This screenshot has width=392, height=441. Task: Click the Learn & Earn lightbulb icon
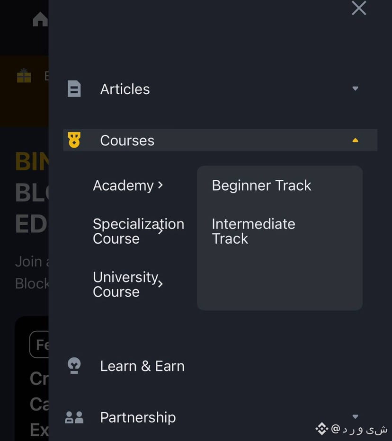74,366
